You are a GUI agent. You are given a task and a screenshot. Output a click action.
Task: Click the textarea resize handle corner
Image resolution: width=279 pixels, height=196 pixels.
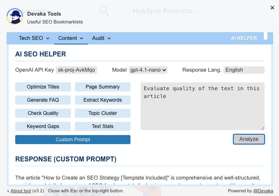click(263, 128)
